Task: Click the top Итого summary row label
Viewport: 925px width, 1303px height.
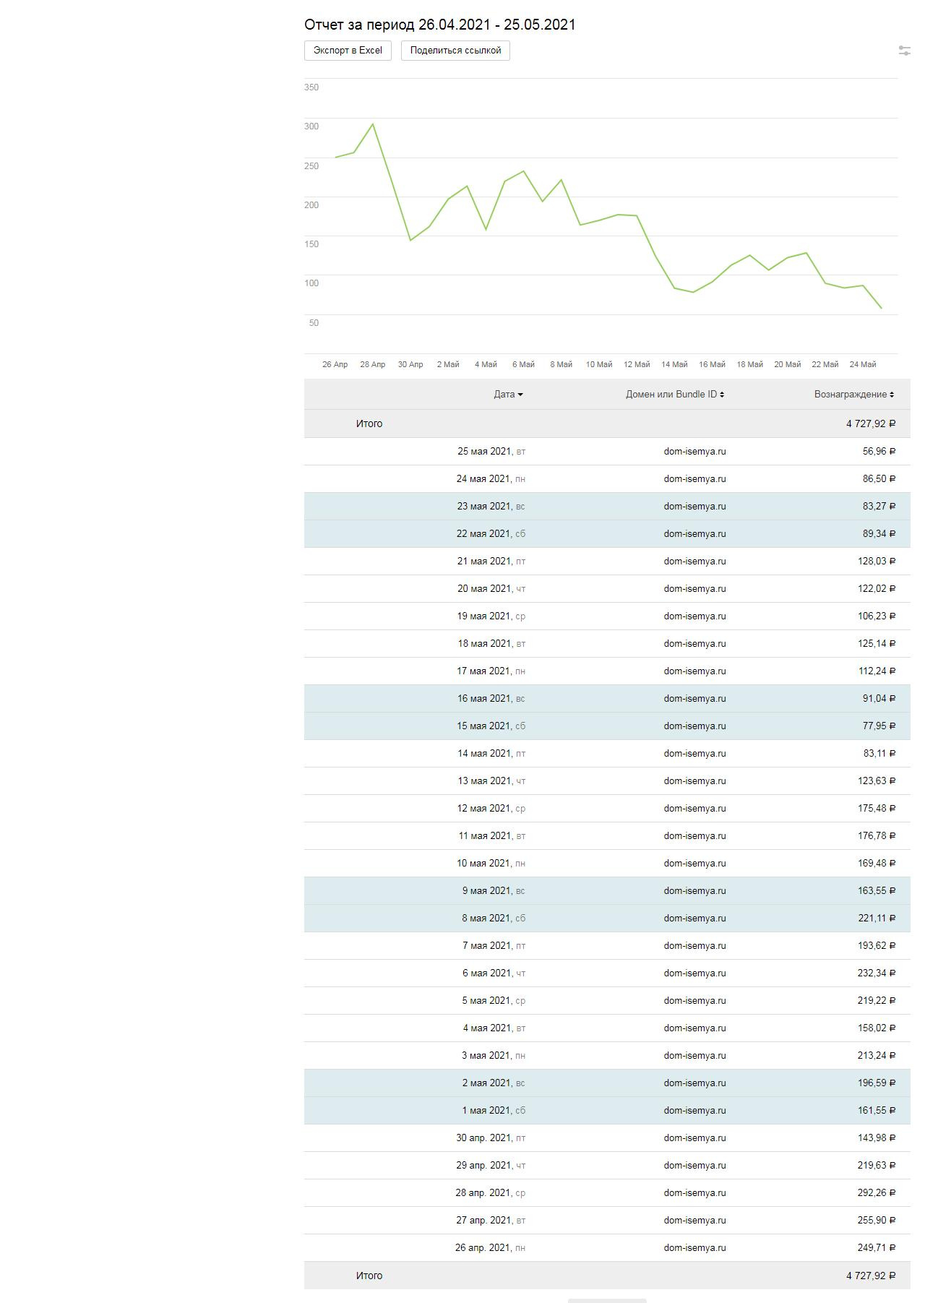Action: (x=369, y=424)
